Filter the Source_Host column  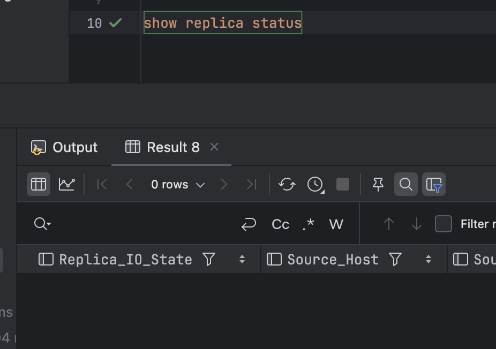coord(395,260)
